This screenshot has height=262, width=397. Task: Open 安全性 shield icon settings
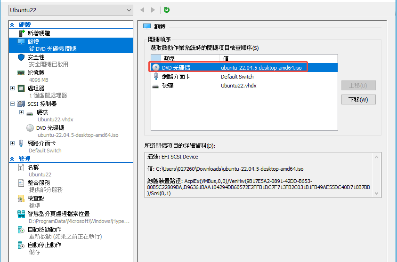tap(21, 57)
